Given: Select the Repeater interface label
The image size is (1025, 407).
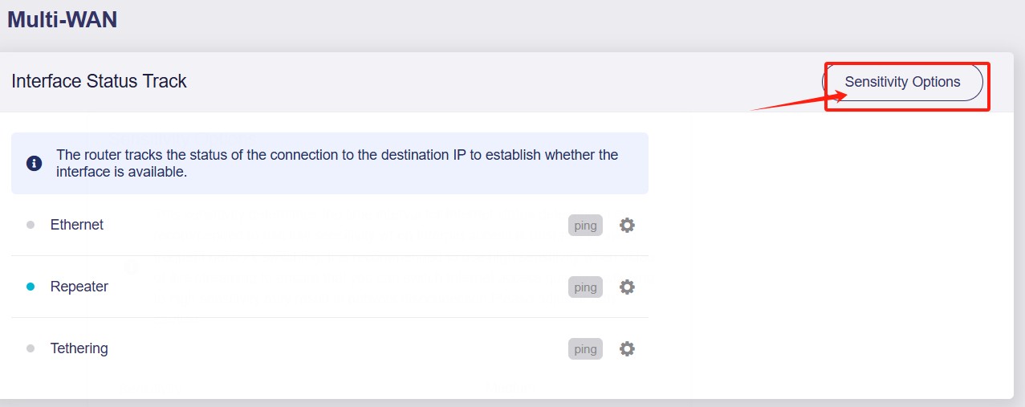Looking at the screenshot, I should click(x=79, y=287).
